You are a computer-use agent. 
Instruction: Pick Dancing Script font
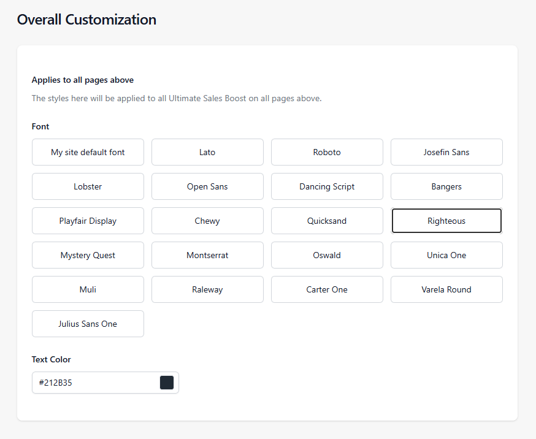(327, 186)
